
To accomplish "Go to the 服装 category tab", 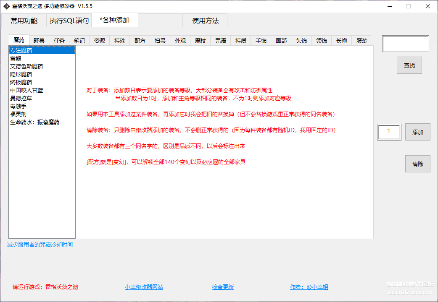I will 361,41.
